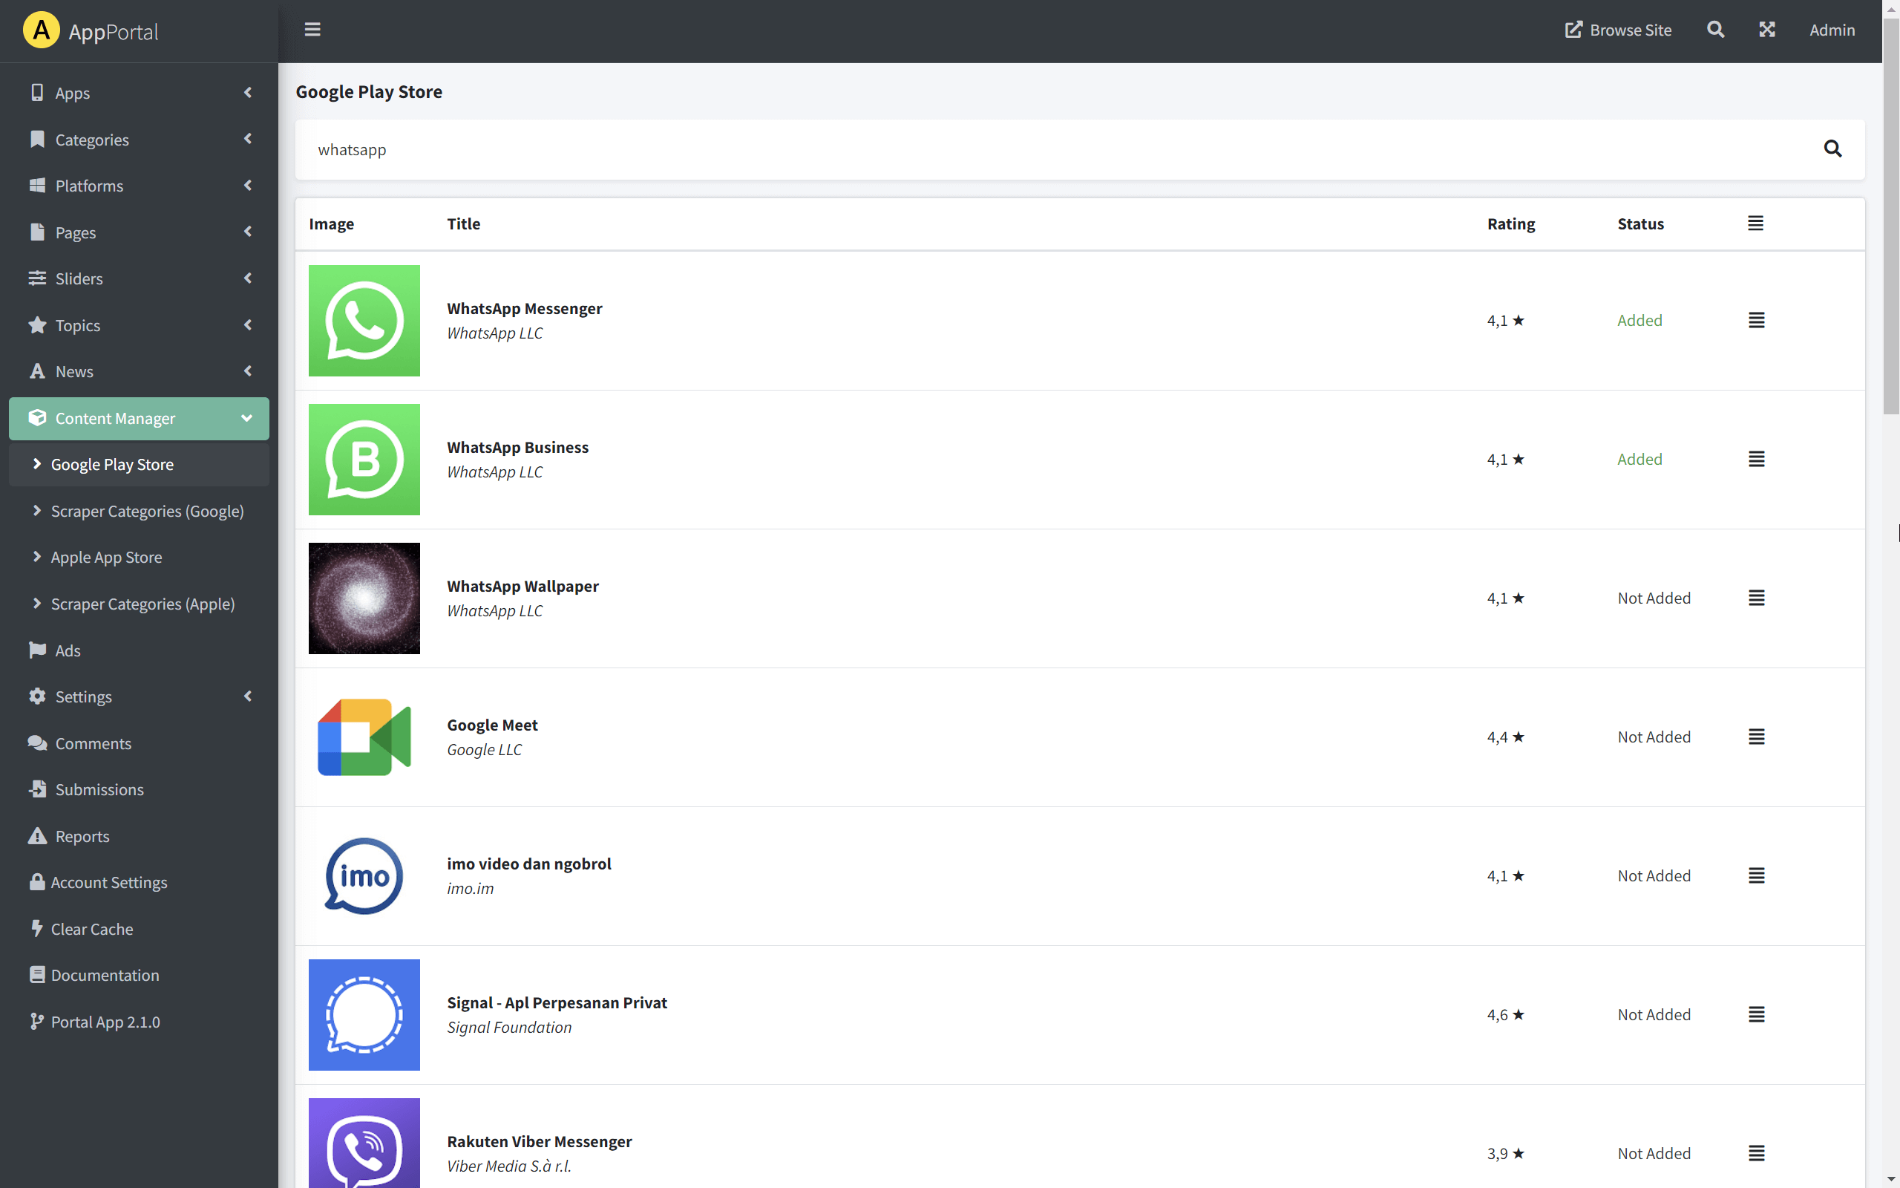This screenshot has width=1900, height=1188.
Task: Select the Apps sidebar icon
Action: point(37,92)
